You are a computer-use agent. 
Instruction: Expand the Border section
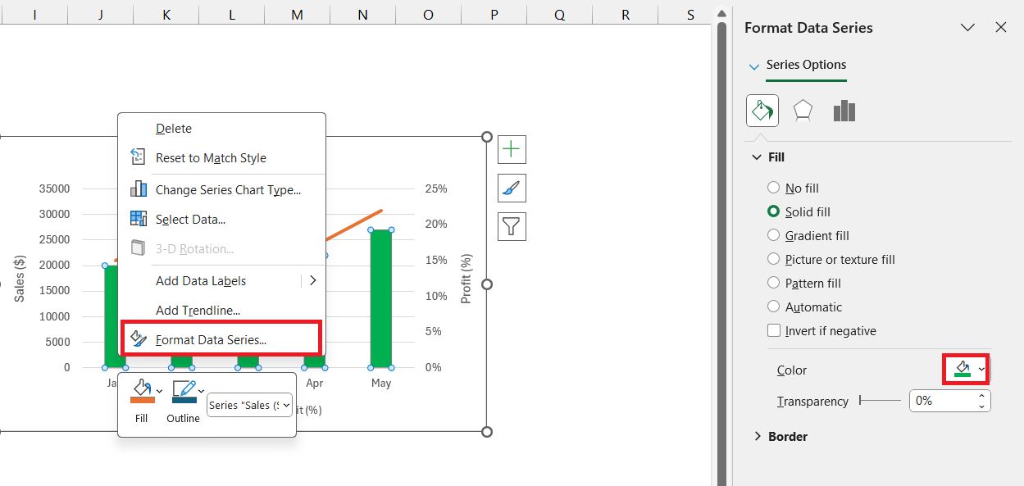pos(757,437)
